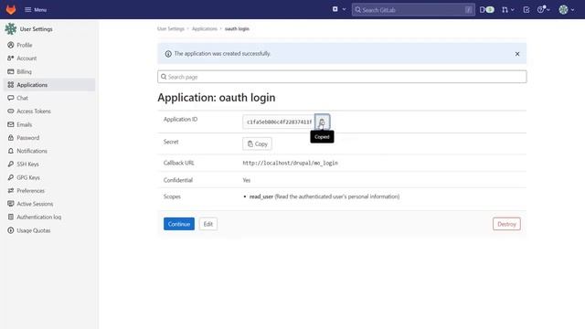
Task: Open Password settings
Action: click(x=28, y=138)
